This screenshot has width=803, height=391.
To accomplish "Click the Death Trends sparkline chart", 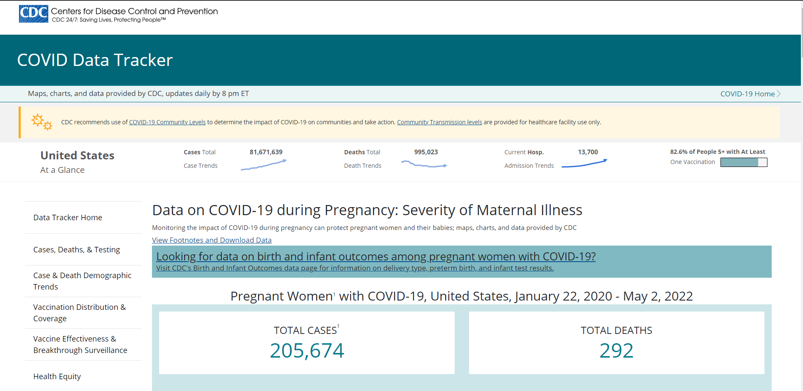I will pos(424,164).
